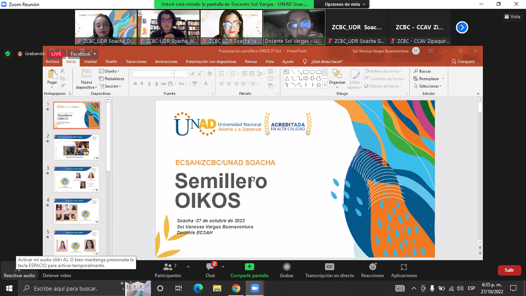
Task: Toggle left text alignment
Action: [x=222, y=84]
